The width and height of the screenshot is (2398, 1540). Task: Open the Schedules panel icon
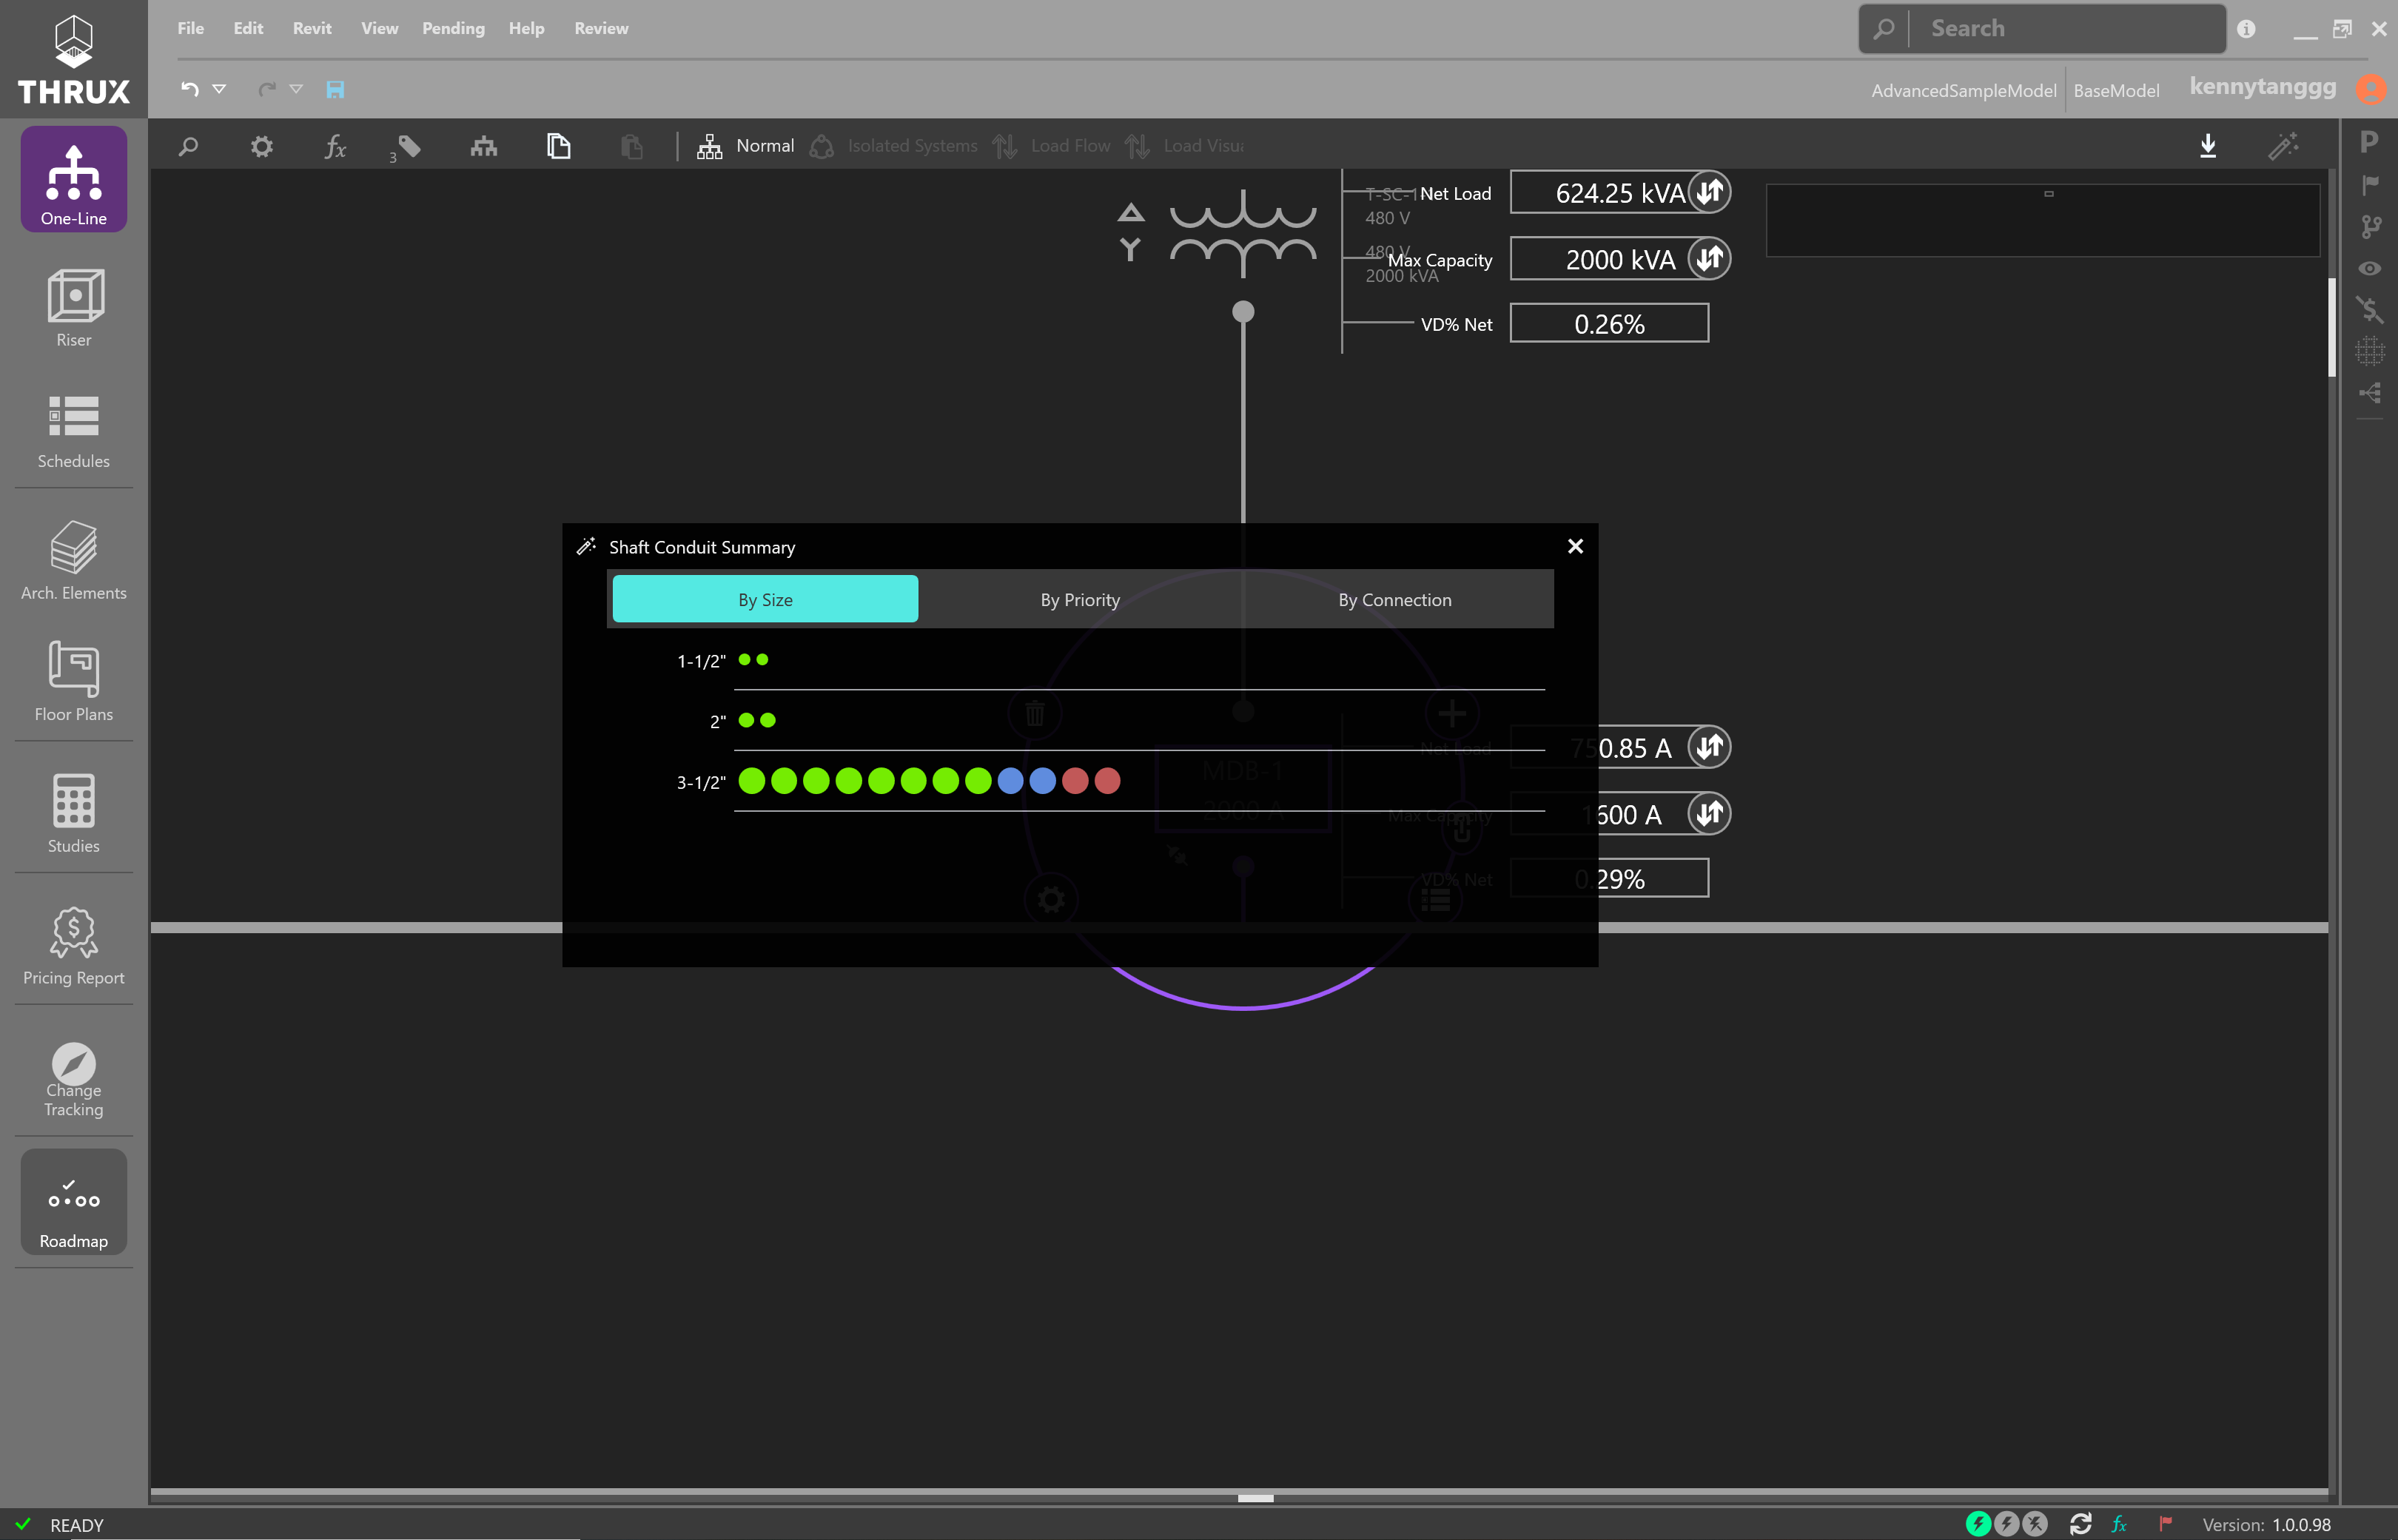[74, 416]
